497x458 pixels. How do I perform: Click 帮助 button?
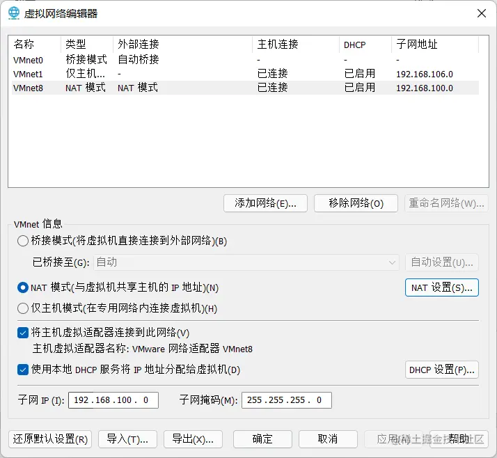[x=459, y=439]
